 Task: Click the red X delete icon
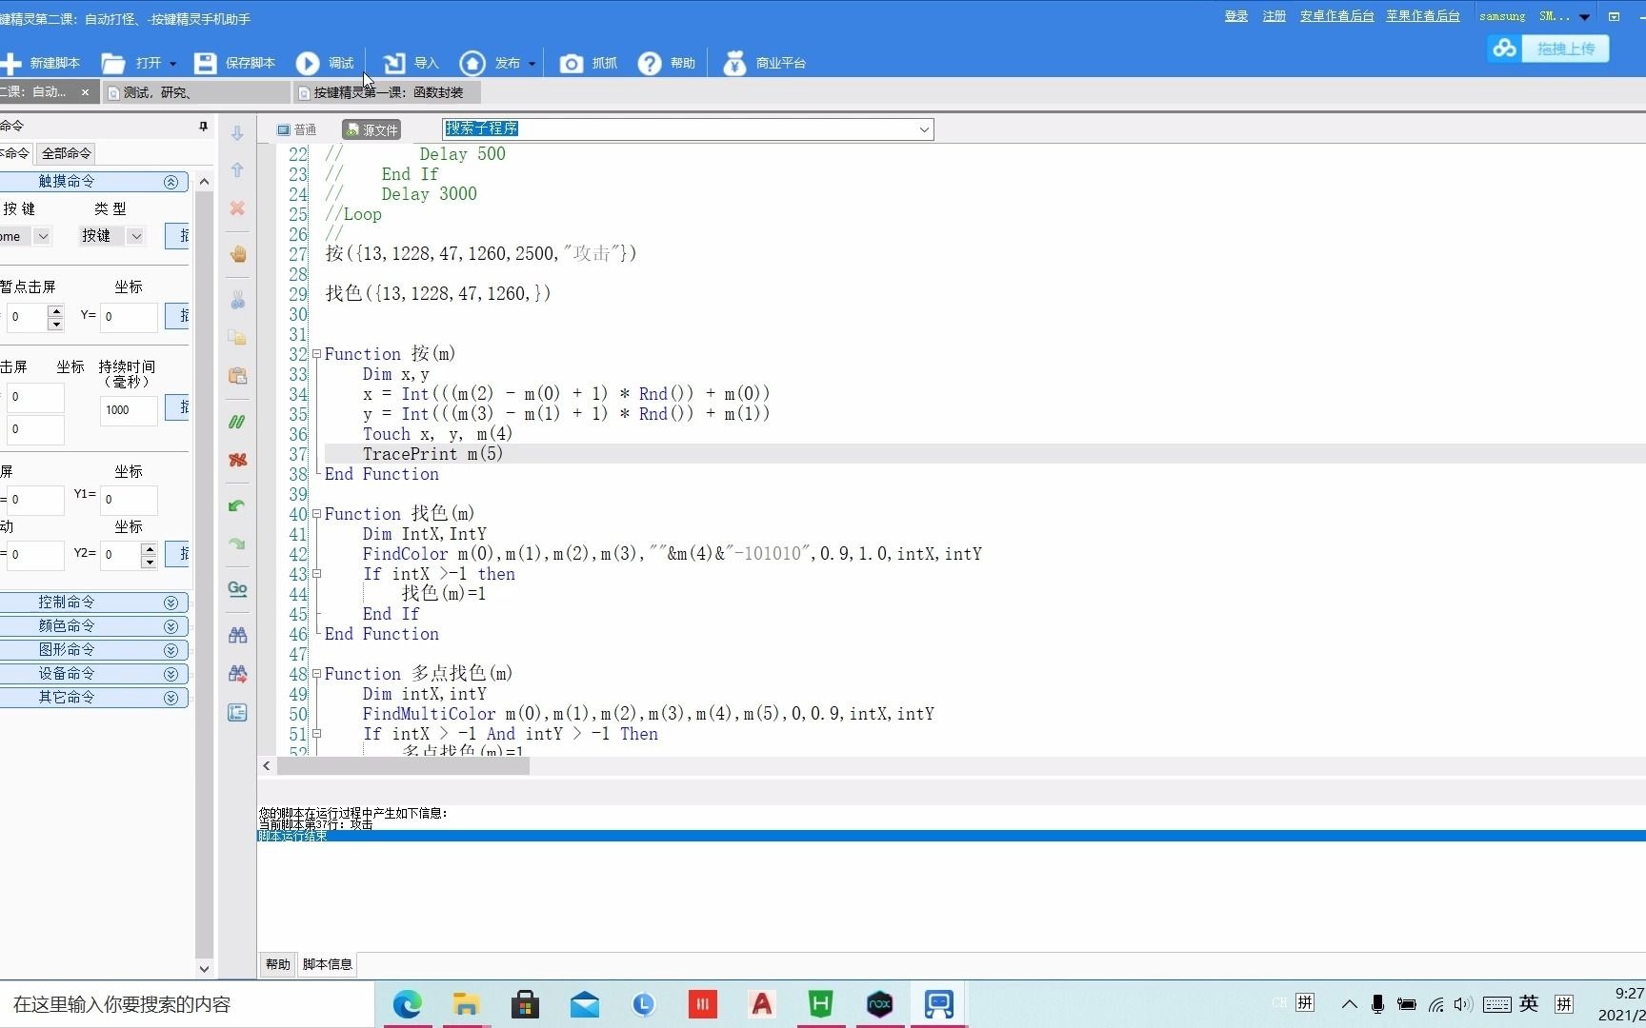pos(237,208)
